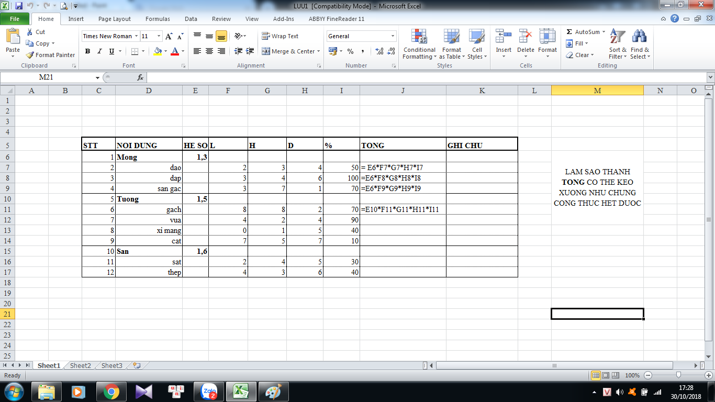Click the Format Painter brush icon
Viewport: 715px width, 402px height.
pyautogui.click(x=30, y=55)
